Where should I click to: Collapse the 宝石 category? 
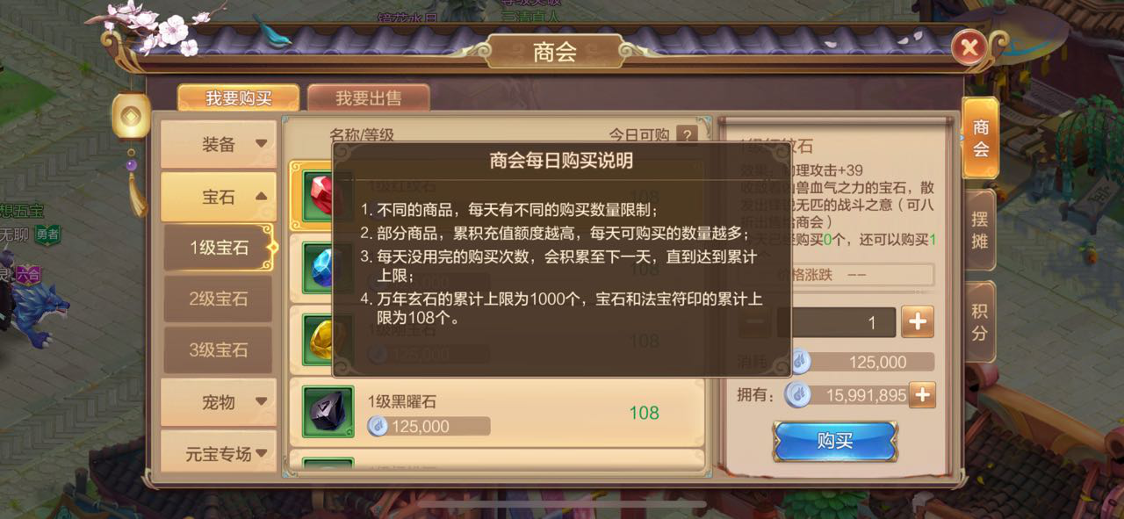point(219,197)
